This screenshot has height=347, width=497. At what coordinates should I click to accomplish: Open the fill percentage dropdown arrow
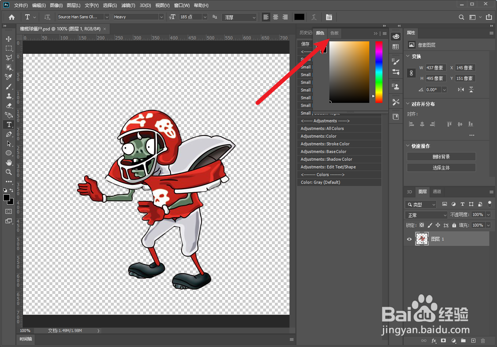point(488,225)
